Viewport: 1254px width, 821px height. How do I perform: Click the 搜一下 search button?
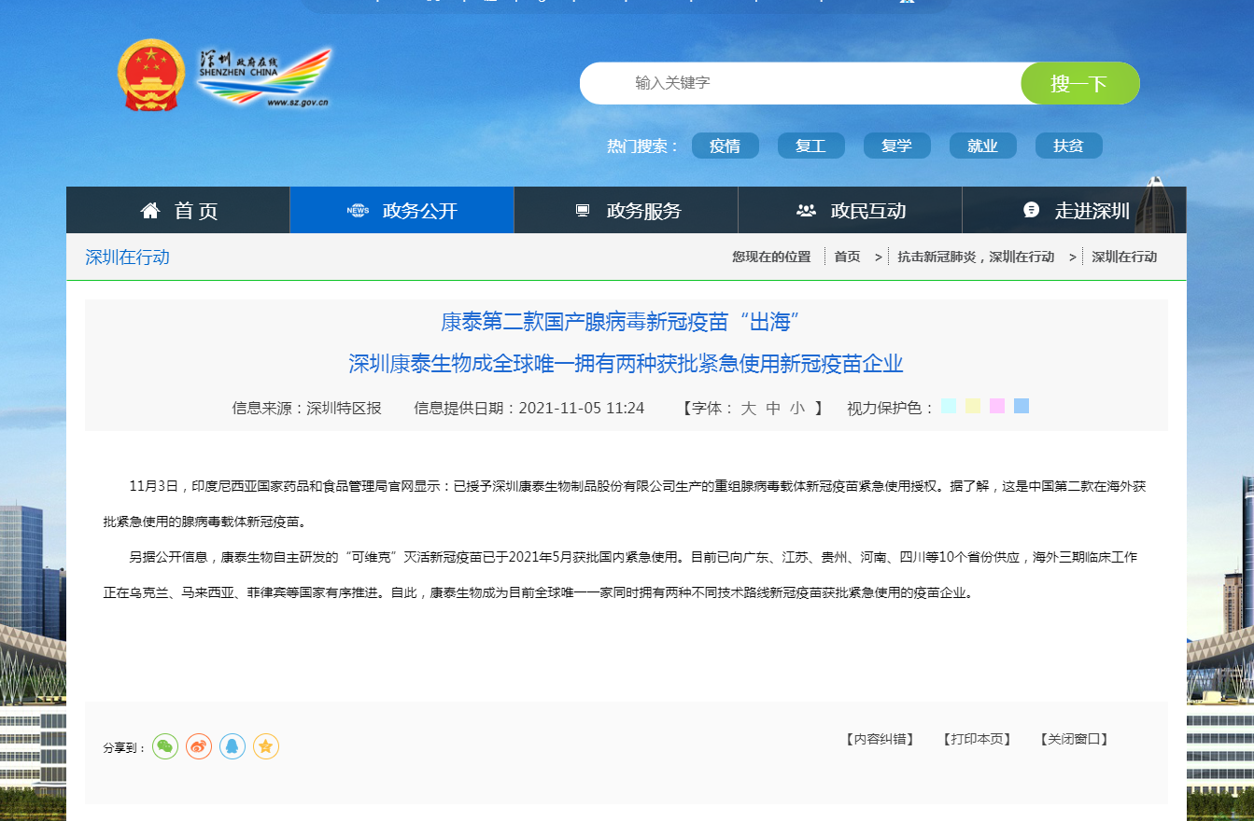click(1080, 83)
